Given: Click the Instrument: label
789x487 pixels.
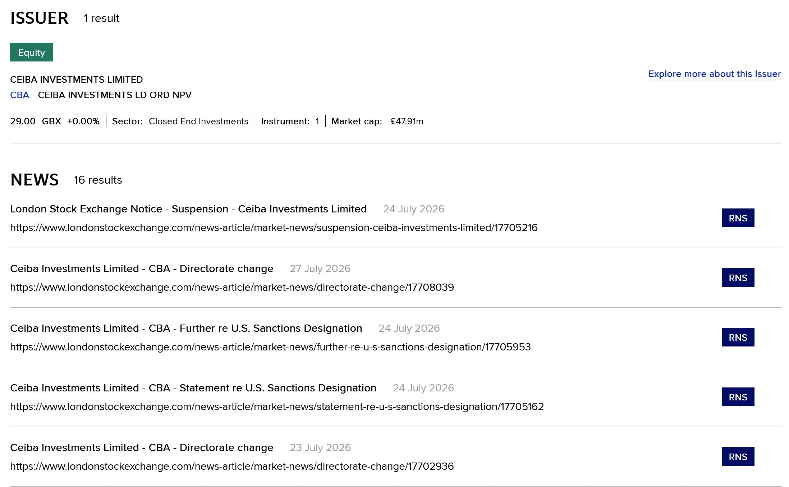Looking at the screenshot, I should [x=285, y=121].
